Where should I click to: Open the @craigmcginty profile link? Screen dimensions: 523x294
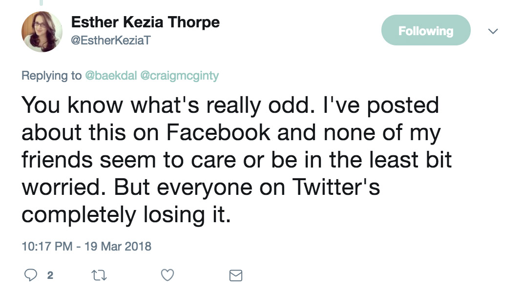pyautogui.click(x=179, y=76)
